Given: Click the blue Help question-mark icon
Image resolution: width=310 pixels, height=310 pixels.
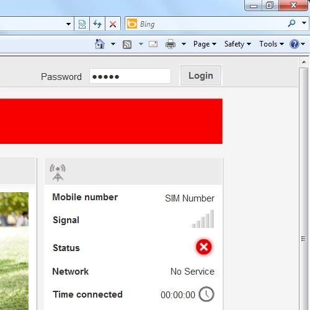Looking at the screenshot, I should point(294,44).
